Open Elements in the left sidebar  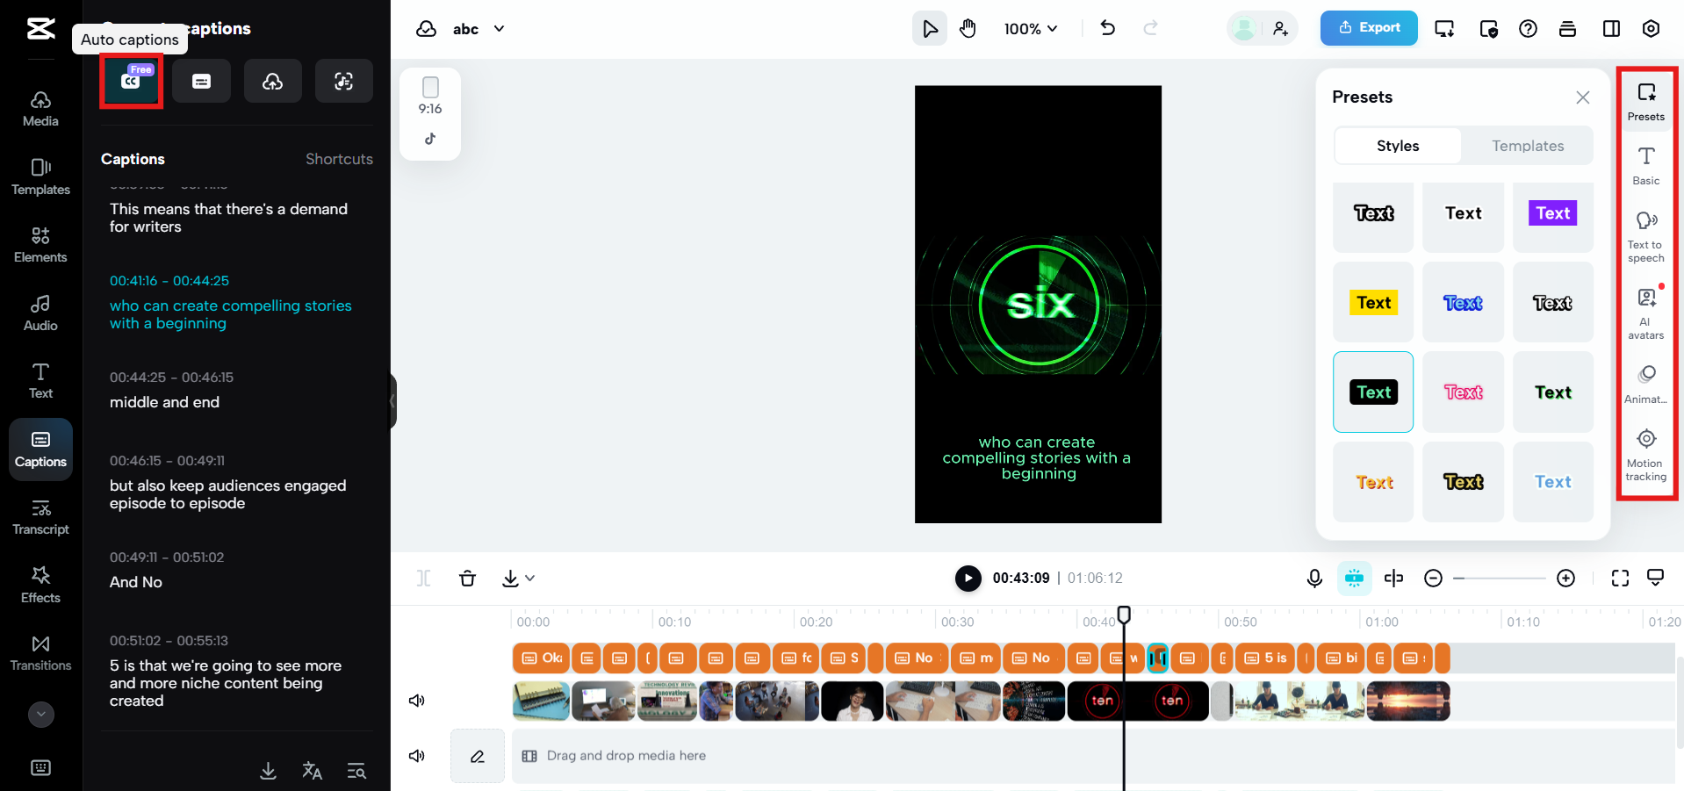[x=41, y=245]
